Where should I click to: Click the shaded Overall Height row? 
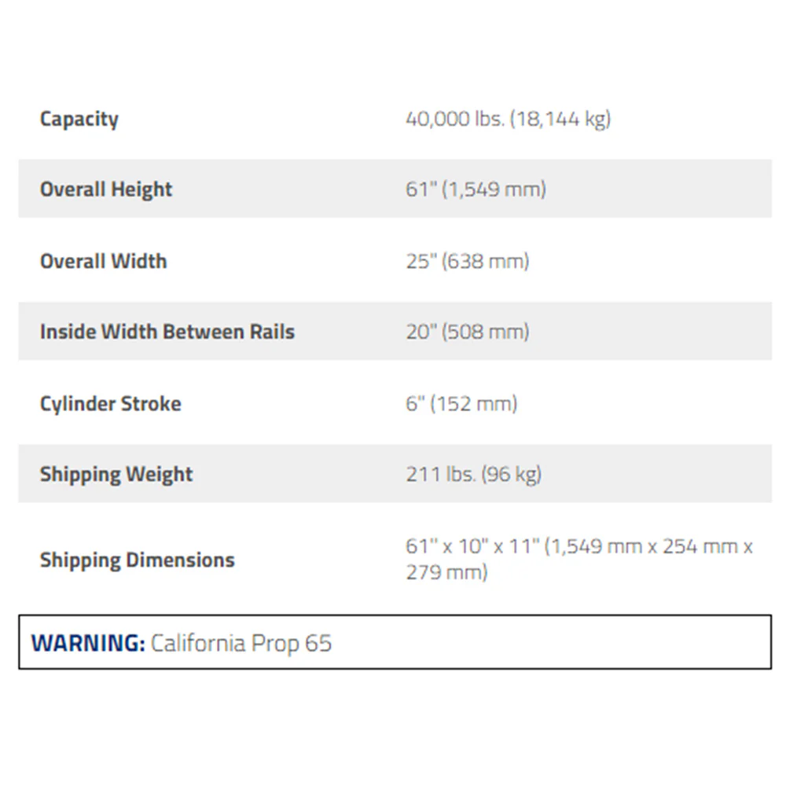tap(395, 189)
